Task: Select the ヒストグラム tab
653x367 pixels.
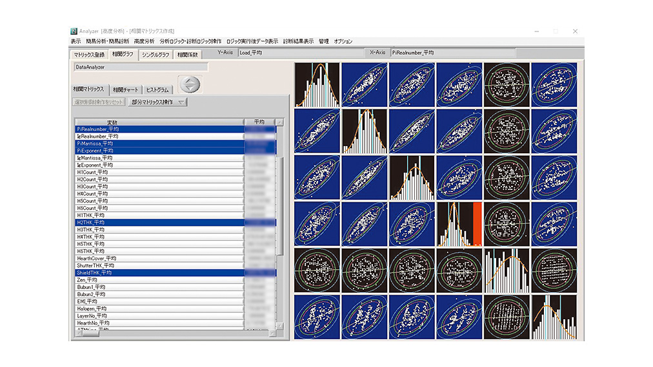Action: pos(158,89)
